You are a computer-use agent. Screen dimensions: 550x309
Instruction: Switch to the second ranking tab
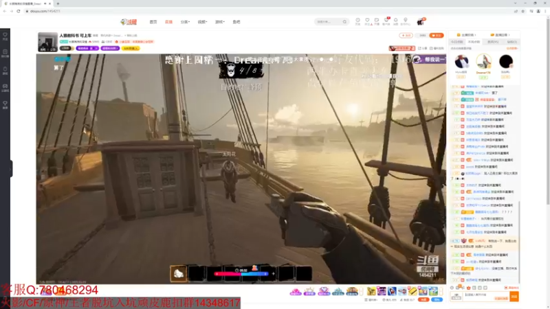[x=474, y=42]
